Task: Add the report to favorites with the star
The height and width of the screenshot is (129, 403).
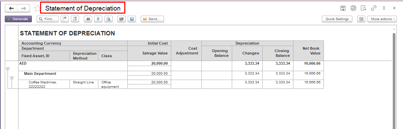Action: click(38, 8)
